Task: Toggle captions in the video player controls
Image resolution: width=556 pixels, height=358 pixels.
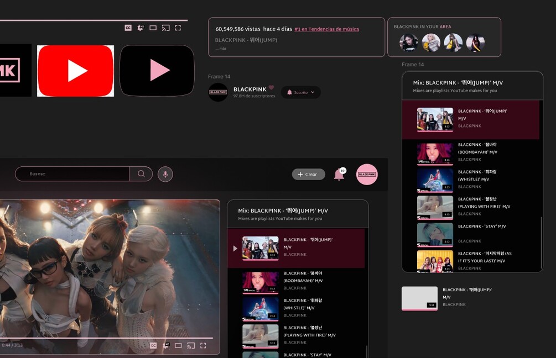Action: click(x=153, y=345)
